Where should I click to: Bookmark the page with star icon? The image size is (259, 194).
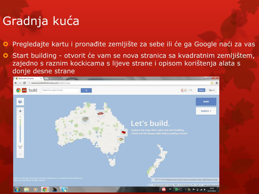click(x=212, y=83)
